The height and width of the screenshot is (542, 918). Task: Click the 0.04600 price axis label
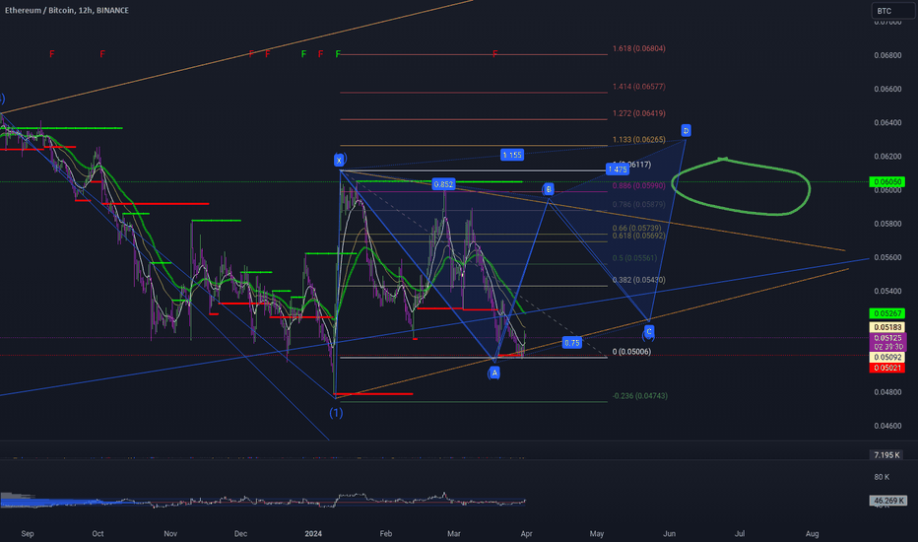coord(887,426)
